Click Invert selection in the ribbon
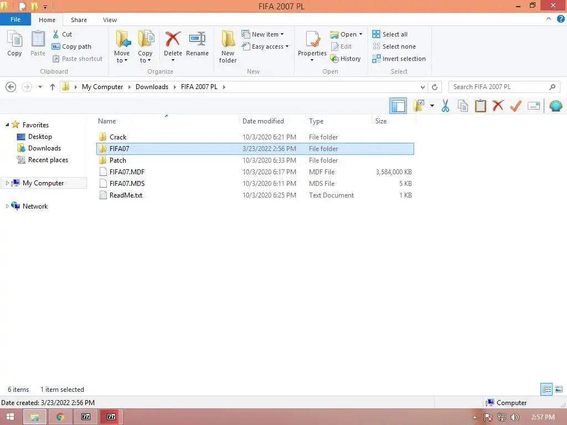 point(399,59)
